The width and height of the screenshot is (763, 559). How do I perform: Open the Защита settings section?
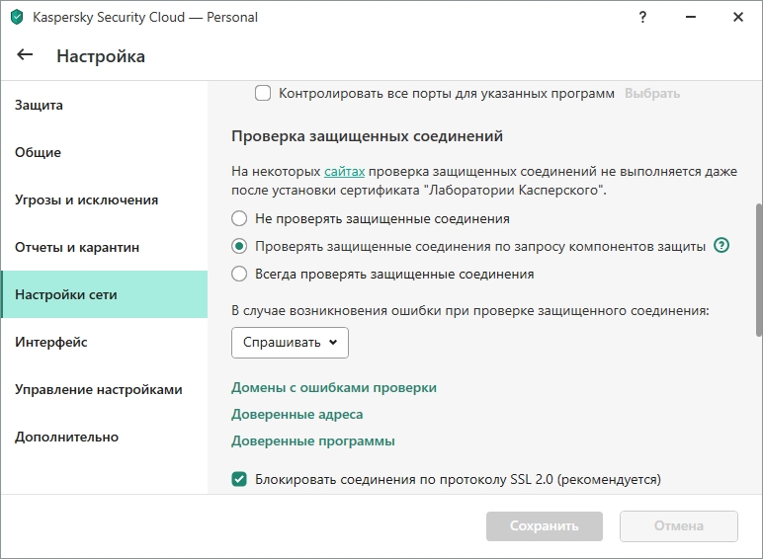coord(104,105)
